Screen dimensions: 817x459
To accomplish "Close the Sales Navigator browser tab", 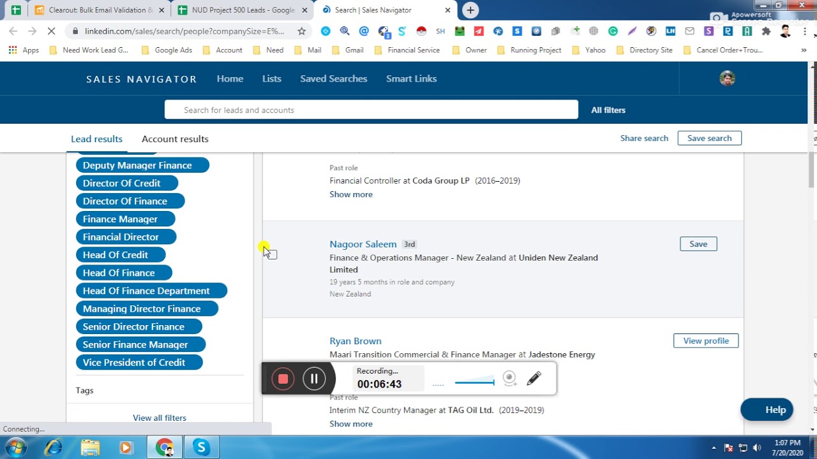I will pos(447,10).
